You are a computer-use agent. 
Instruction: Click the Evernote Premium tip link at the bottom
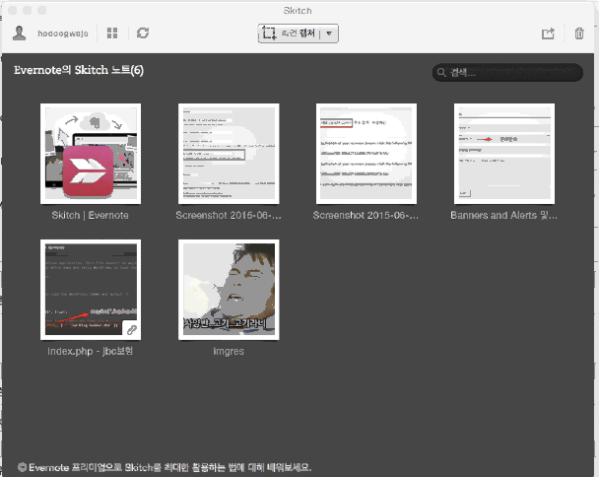[x=170, y=467]
